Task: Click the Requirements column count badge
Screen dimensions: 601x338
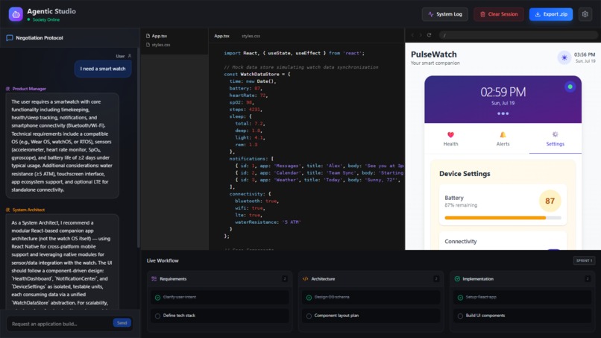Action: 284,279
